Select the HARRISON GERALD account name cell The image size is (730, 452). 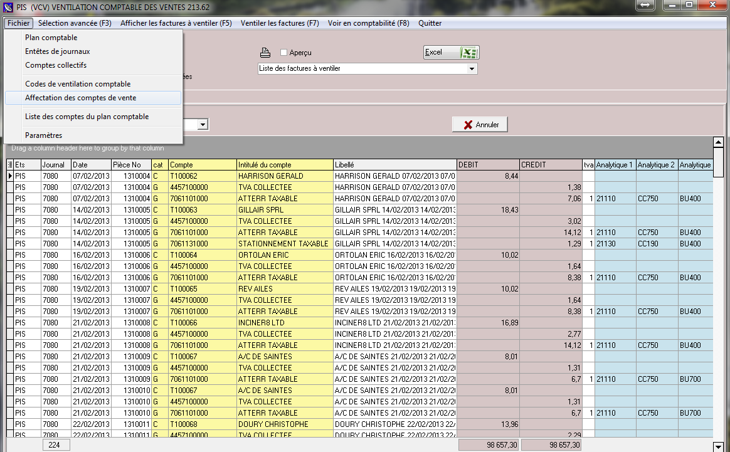(284, 176)
